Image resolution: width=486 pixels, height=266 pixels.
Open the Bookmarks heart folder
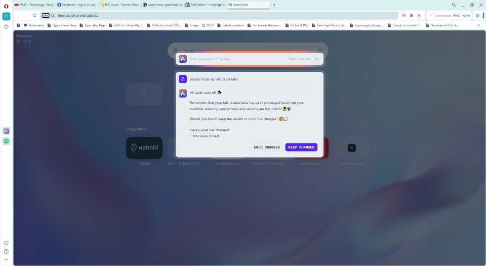(34, 25)
